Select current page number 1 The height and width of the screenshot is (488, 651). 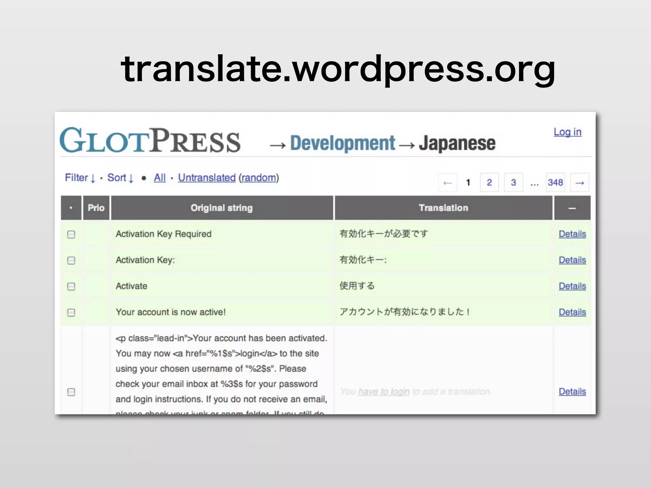[x=468, y=182]
